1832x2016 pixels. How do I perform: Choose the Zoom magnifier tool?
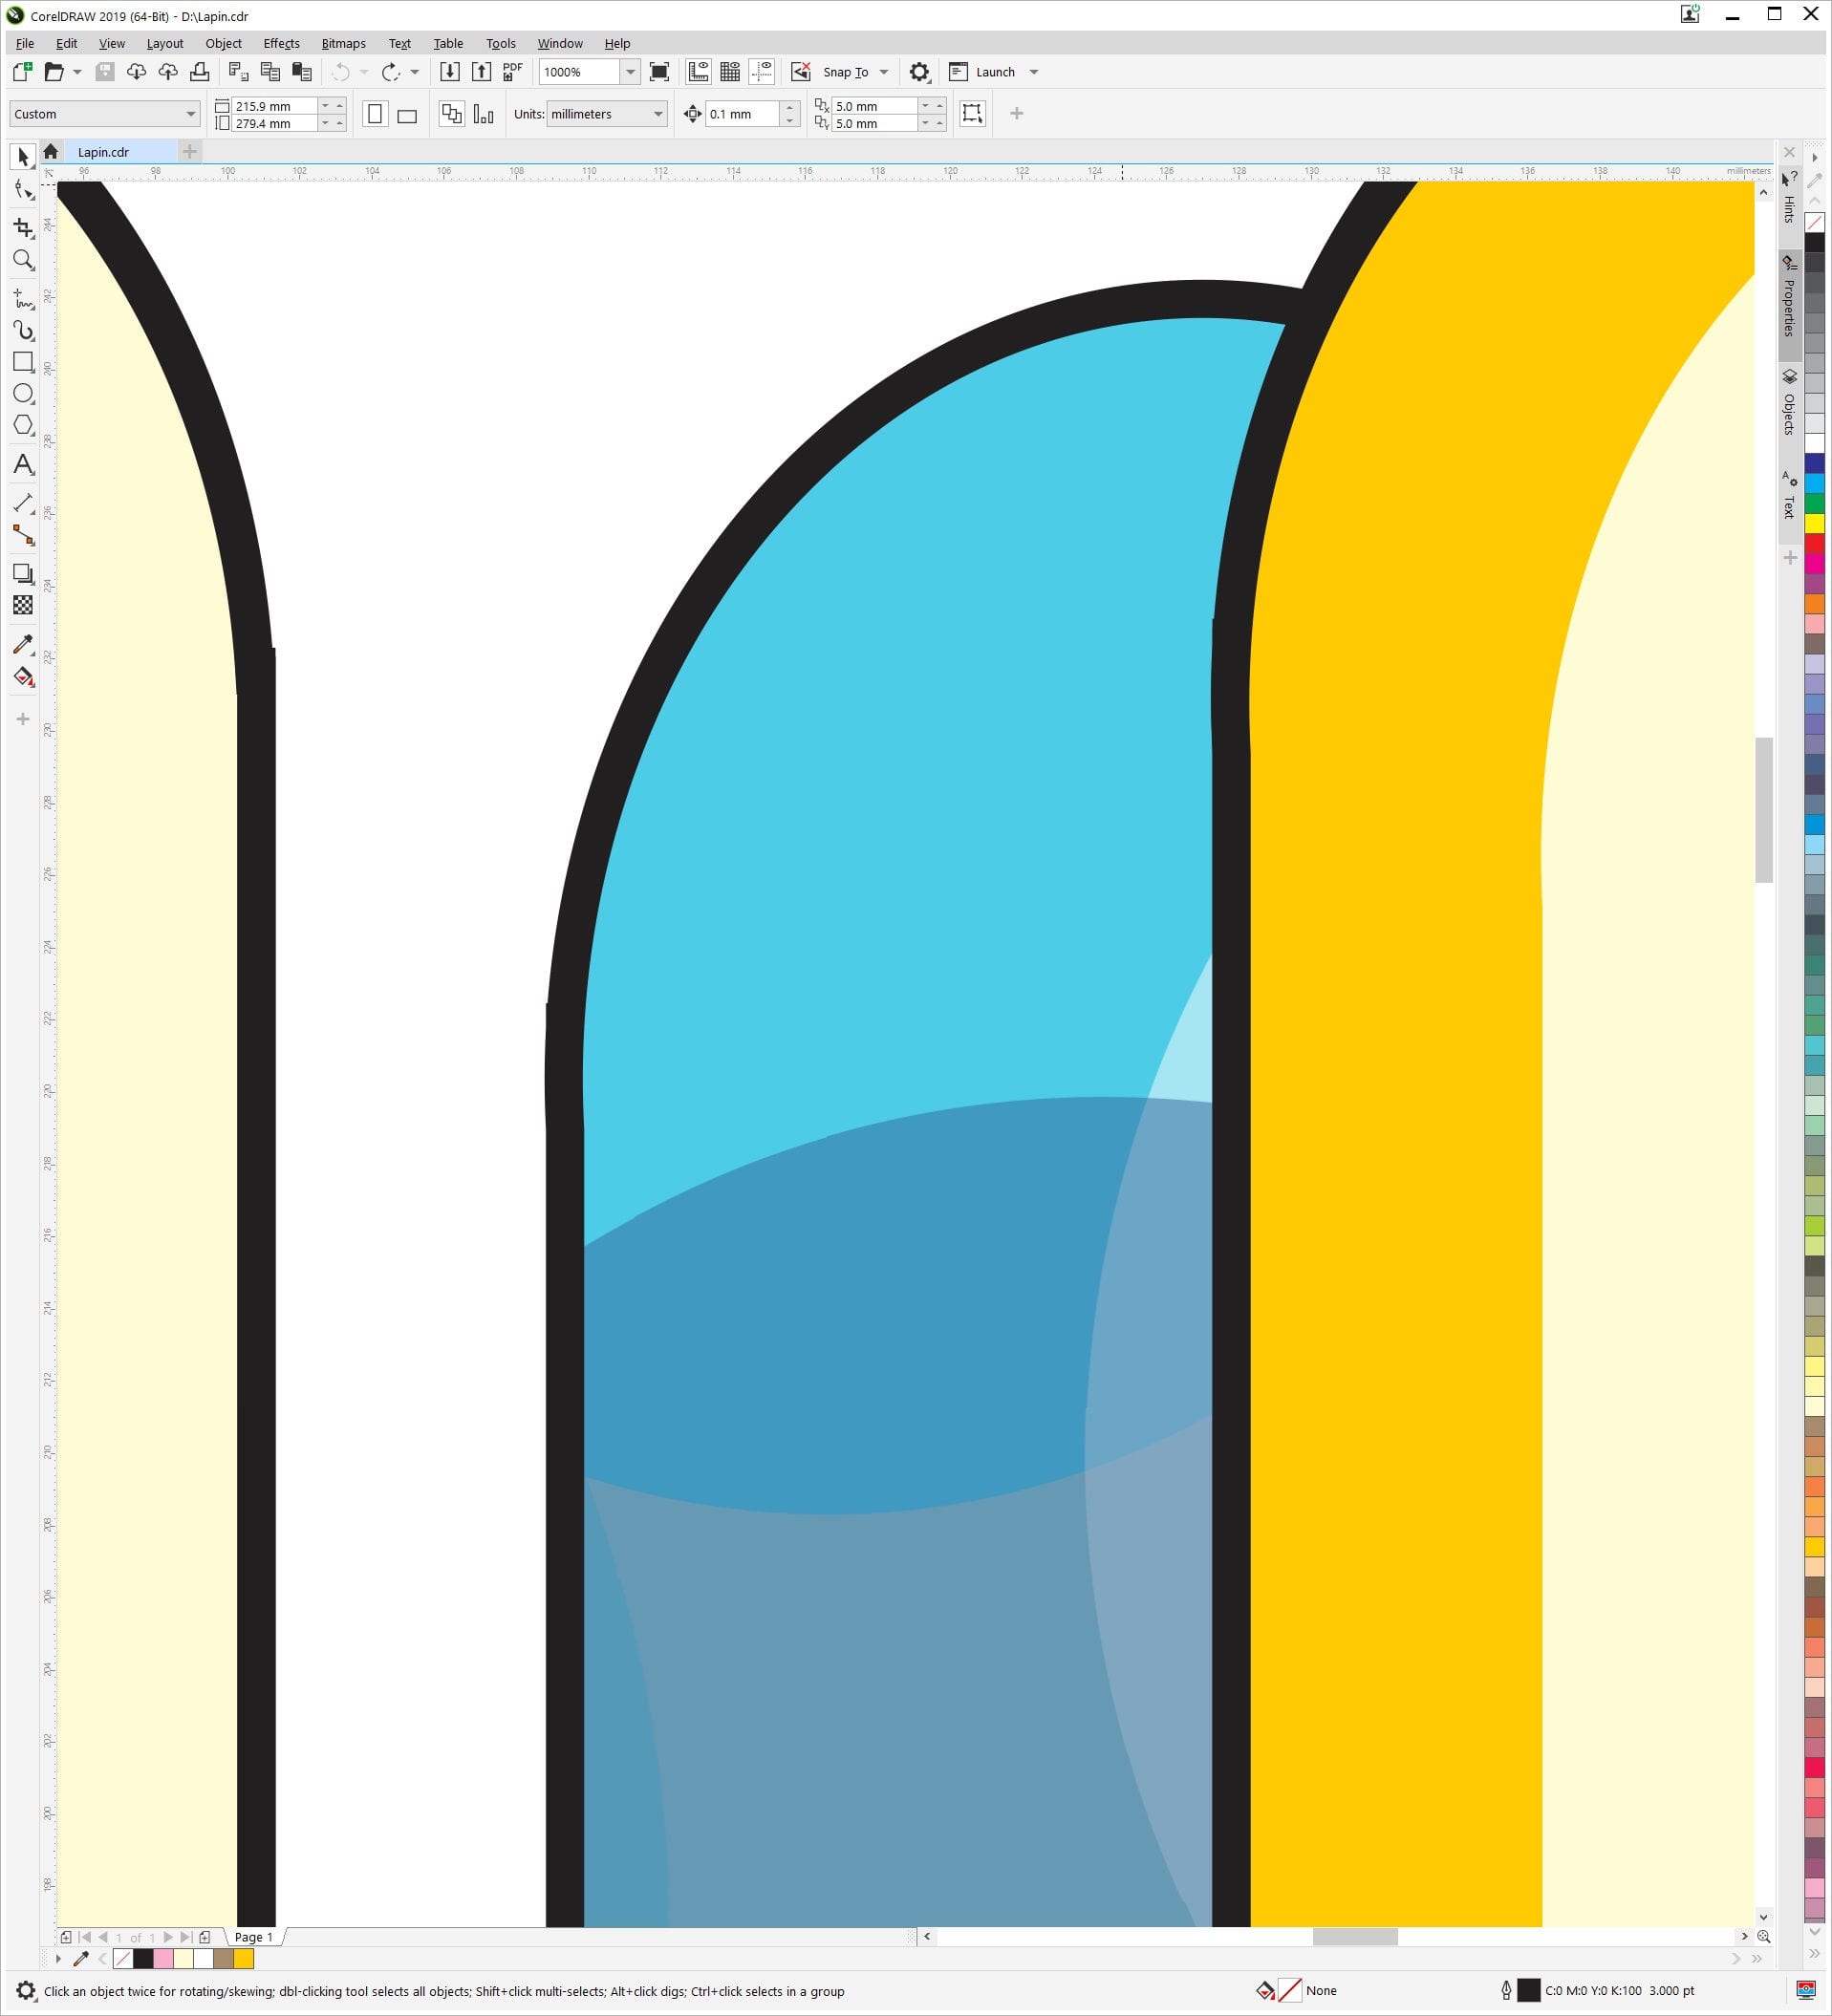pyautogui.click(x=23, y=261)
